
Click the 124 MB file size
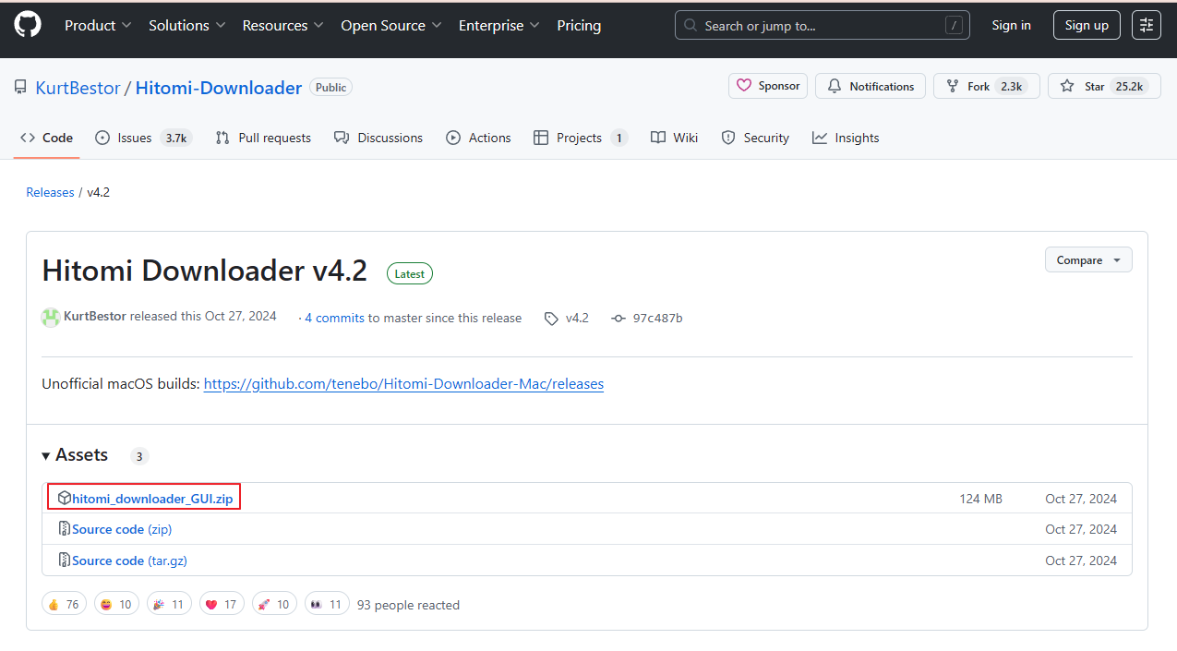click(980, 499)
